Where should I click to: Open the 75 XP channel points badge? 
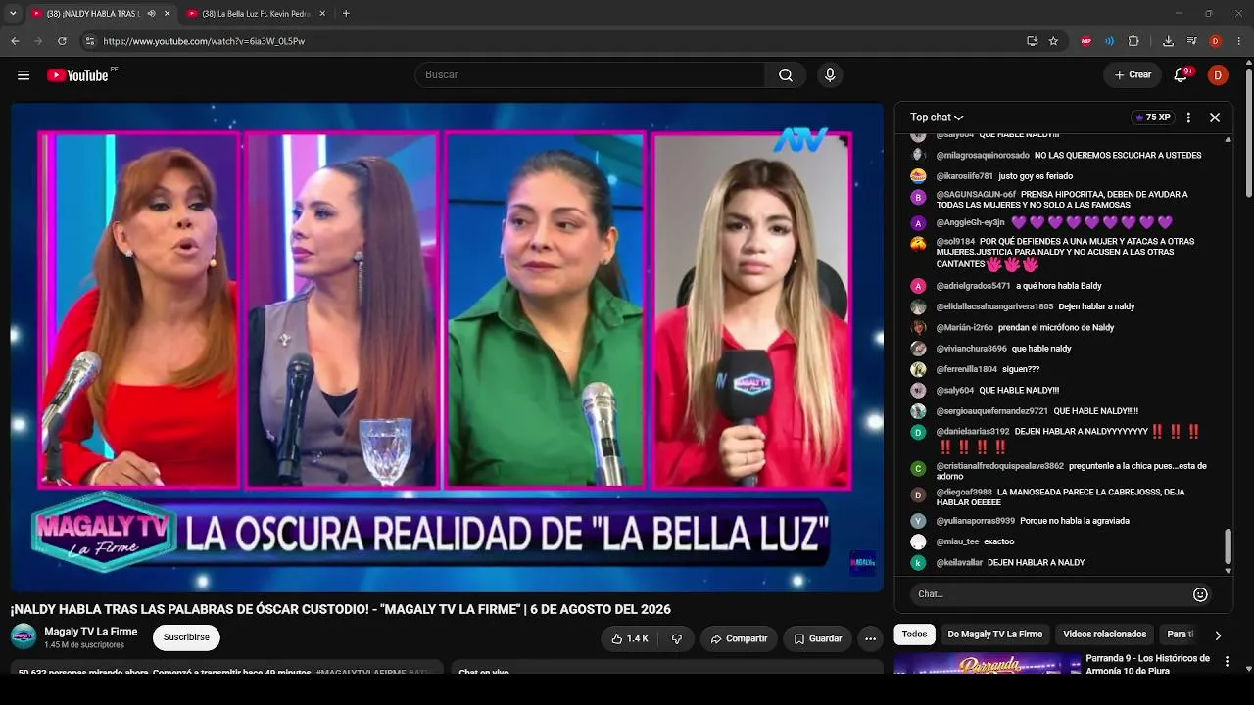click(x=1153, y=117)
